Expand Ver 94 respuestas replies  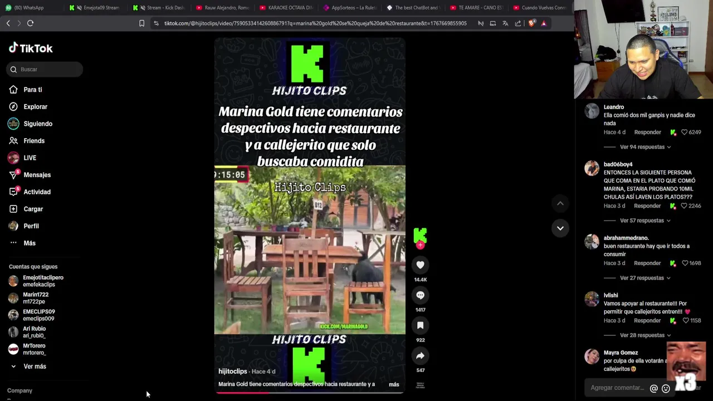pyautogui.click(x=645, y=147)
